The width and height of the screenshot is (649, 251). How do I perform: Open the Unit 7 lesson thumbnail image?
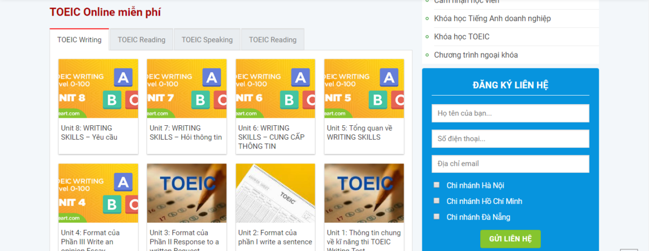[187, 89]
